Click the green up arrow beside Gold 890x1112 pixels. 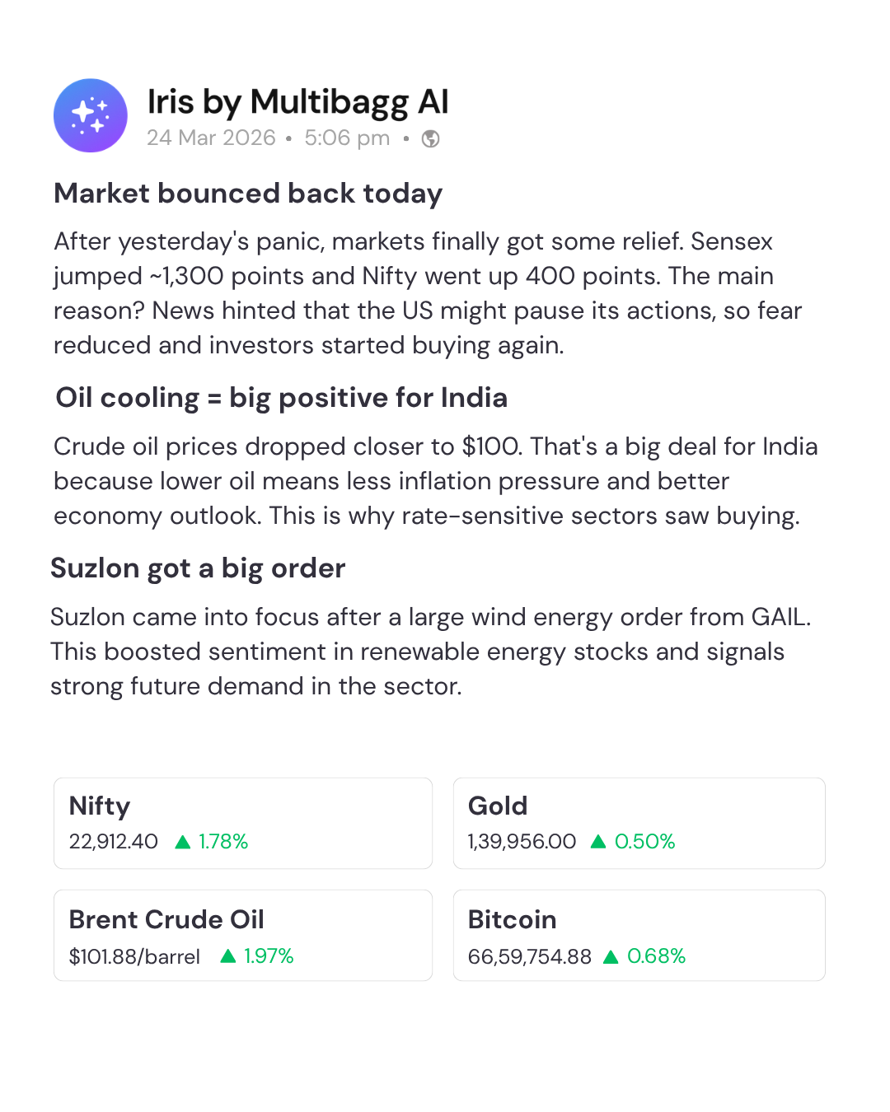pyautogui.click(x=598, y=842)
